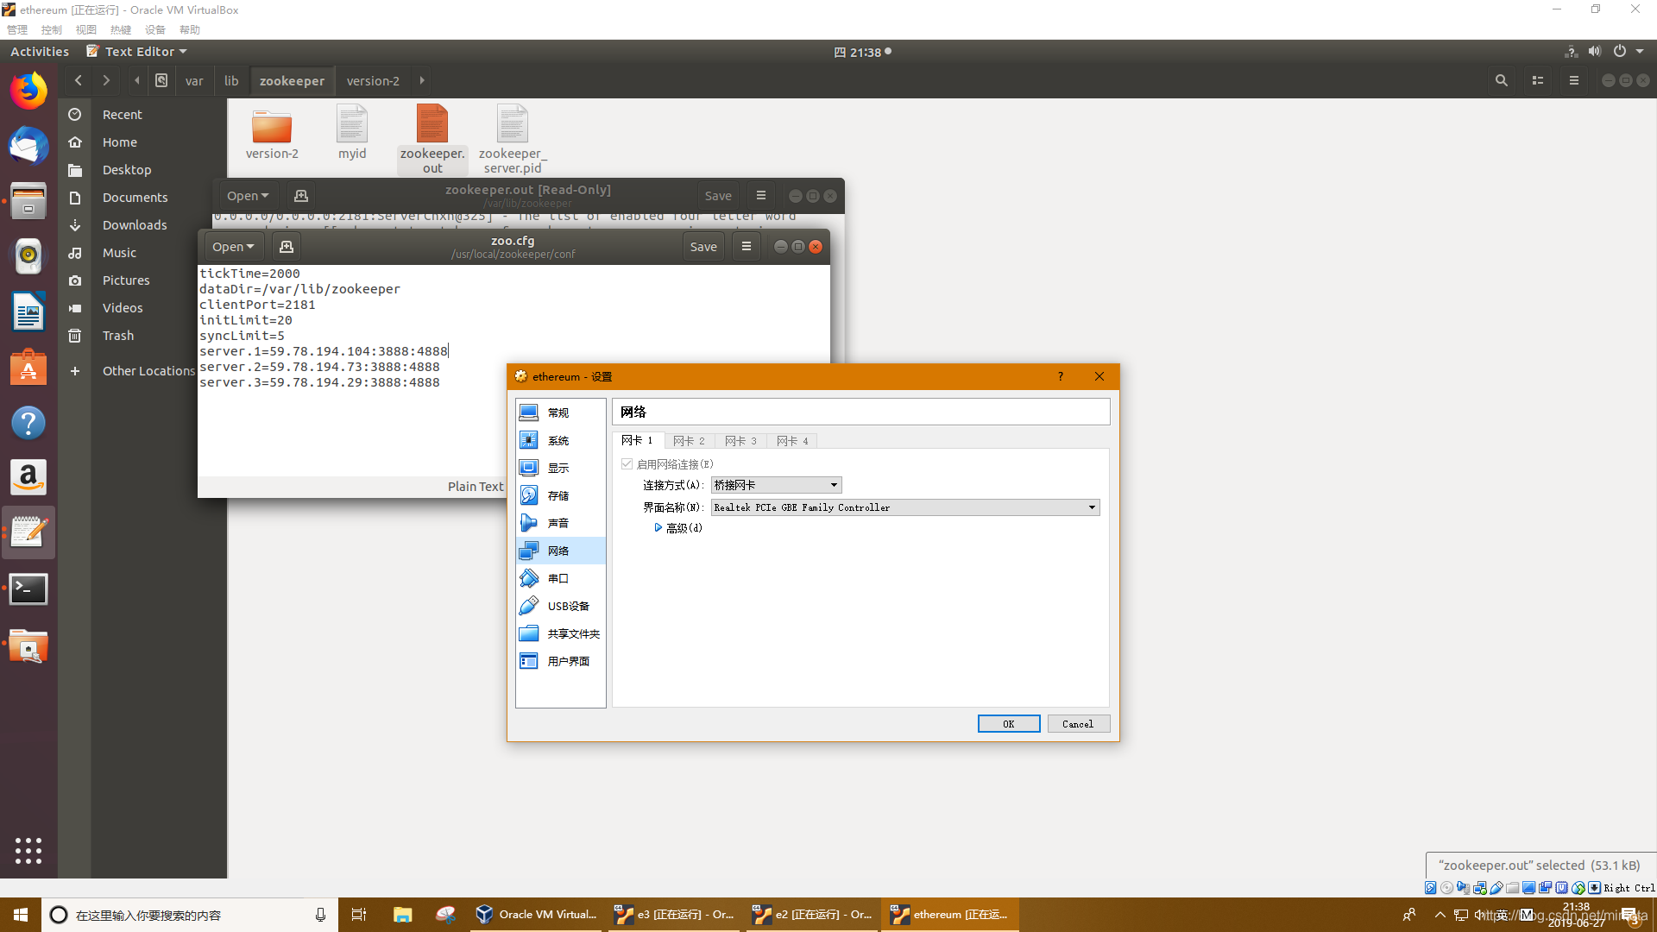Navigate to lib path breadcrumb

click(x=231, y=80)
